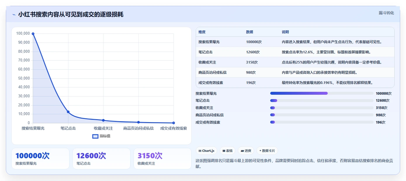
Task: Click the description mentioning 最终转化率 0.196%
Action: (327, 83)
